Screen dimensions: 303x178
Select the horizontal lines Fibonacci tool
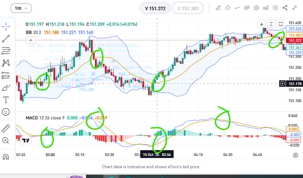pos(6,51)
